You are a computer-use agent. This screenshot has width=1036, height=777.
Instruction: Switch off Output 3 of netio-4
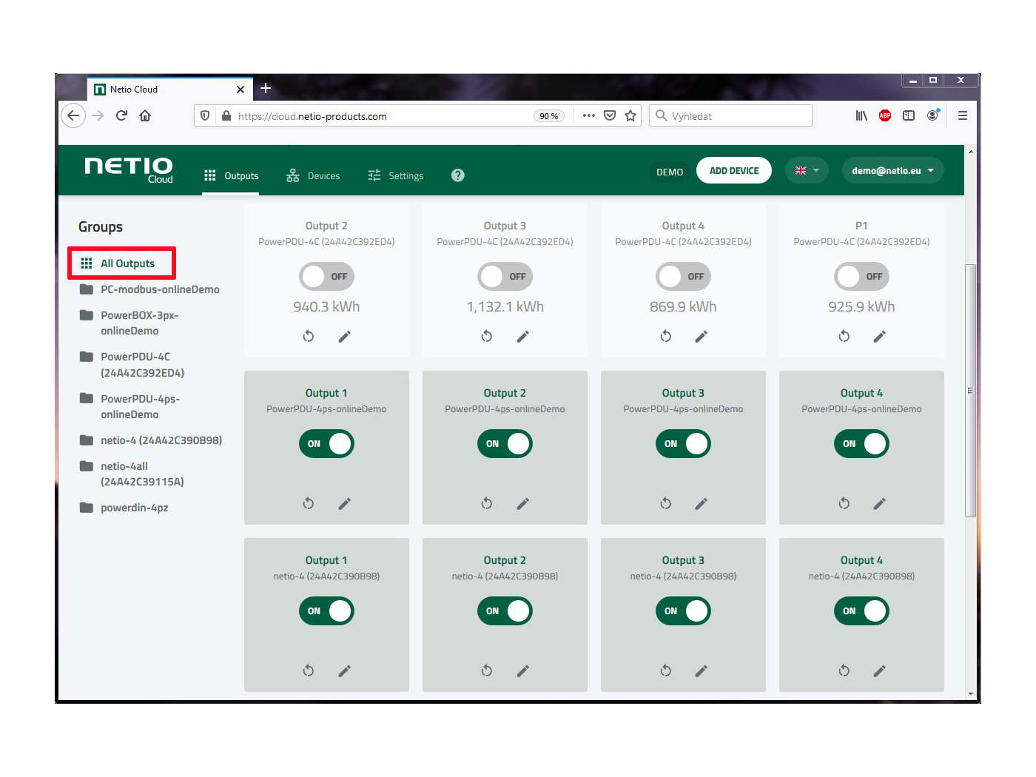684,611
